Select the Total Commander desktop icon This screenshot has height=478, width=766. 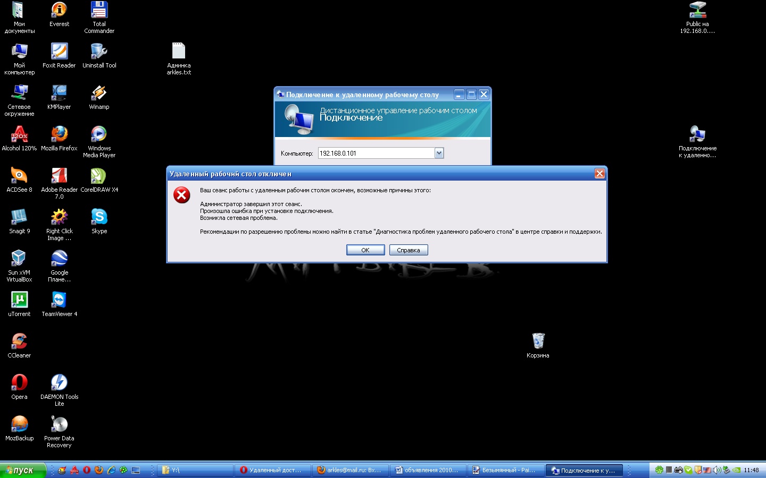point(99,18)
